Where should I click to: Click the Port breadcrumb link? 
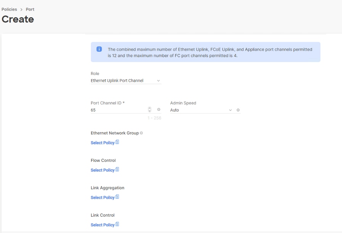coord(30,9)
